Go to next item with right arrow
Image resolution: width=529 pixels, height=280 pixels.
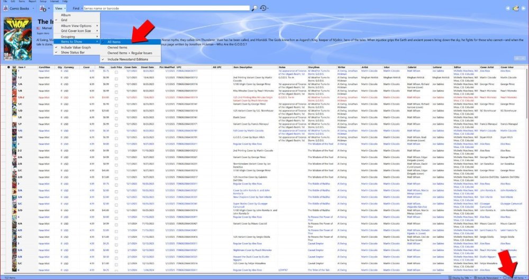click(x=522, y=8)
